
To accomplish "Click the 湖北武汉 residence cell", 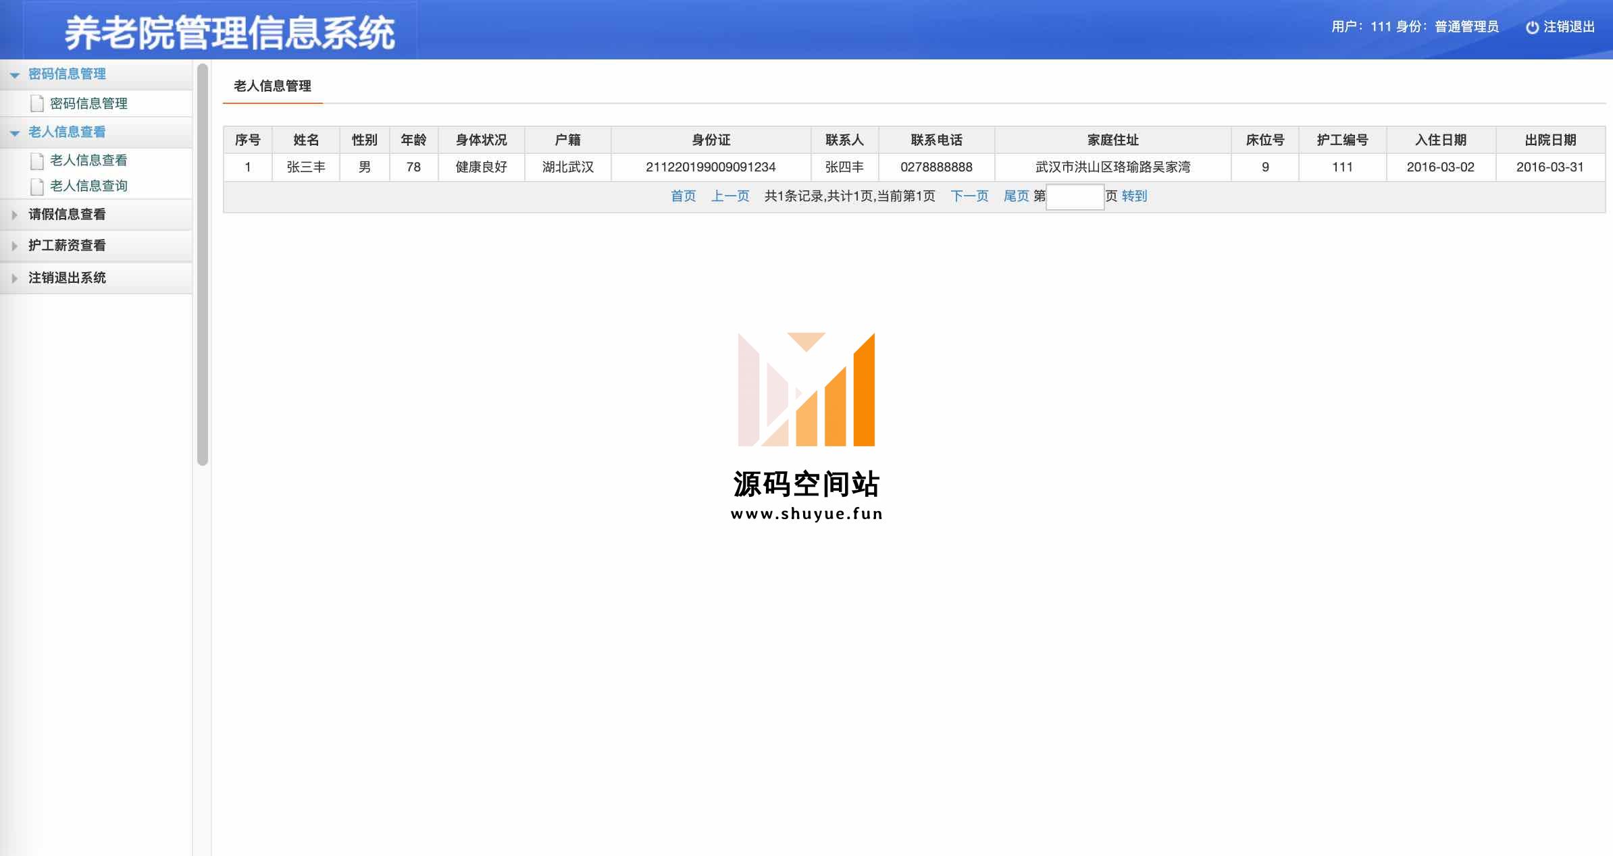I will coord(567,167).
